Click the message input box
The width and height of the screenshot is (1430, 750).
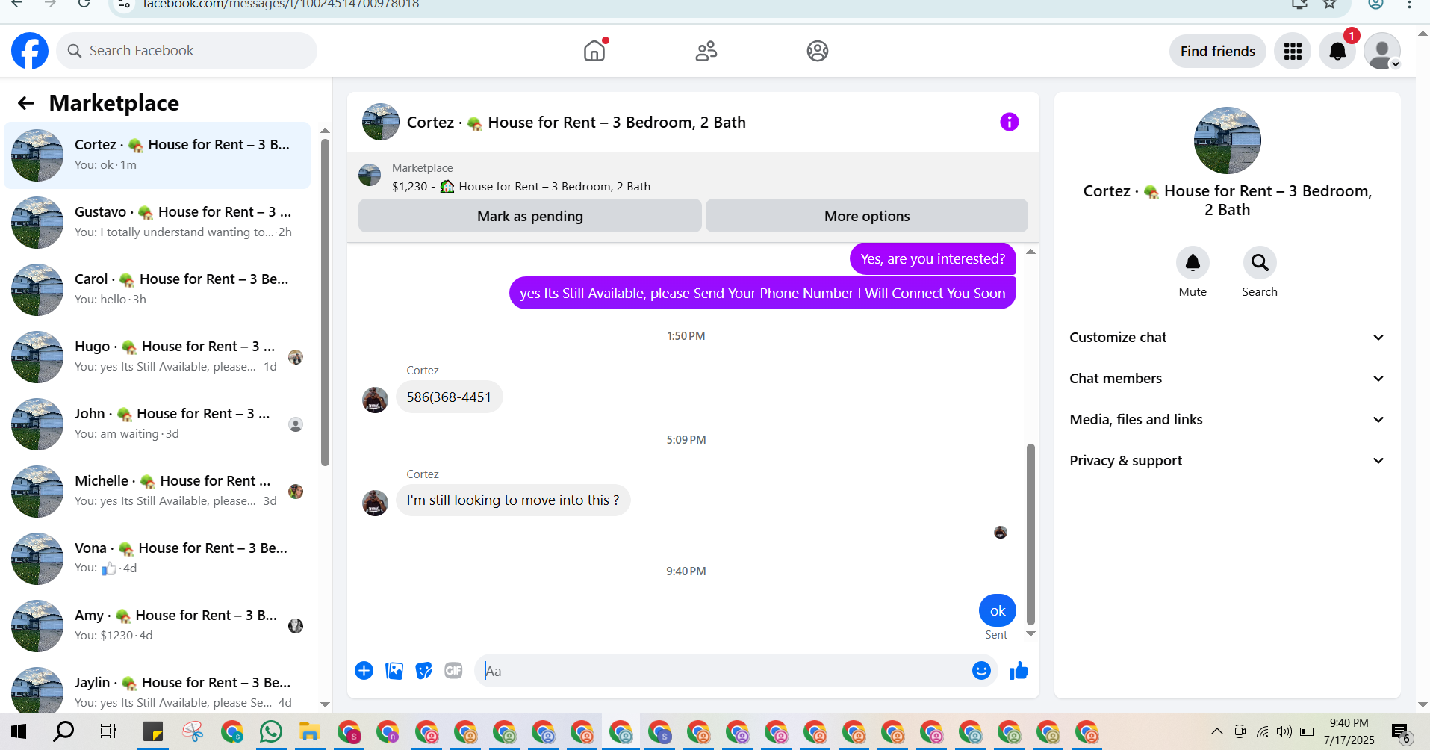pos(724,671)
